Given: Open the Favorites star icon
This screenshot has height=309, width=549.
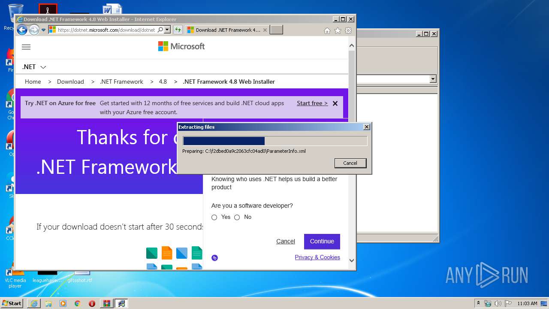Looking at the screenshot, I should pos(338,30).
